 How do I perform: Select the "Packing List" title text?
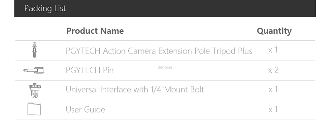click(x=45, y=8)
